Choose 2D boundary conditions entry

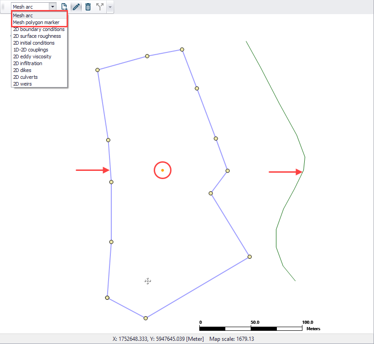[x=39, y=29]
